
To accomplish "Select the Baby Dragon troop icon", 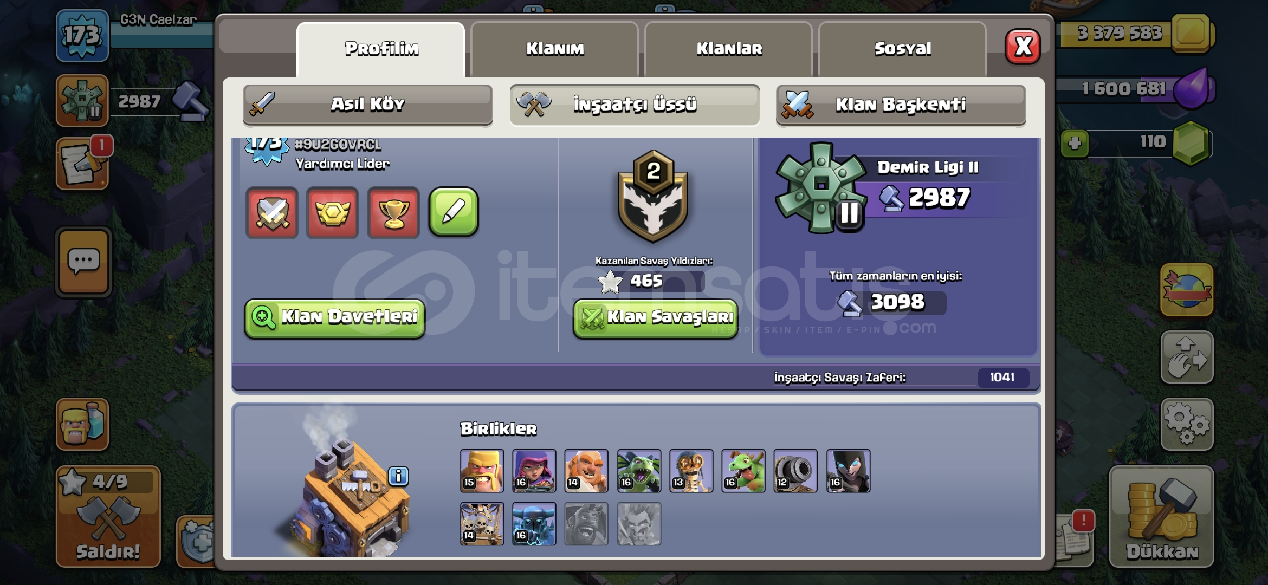I will [743, 471].
